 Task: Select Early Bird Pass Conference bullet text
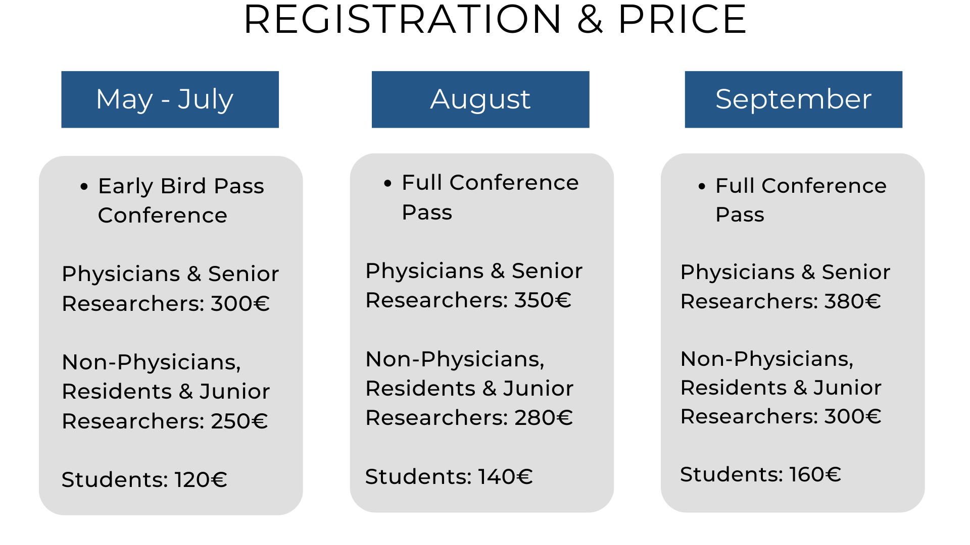click(181, 200)
